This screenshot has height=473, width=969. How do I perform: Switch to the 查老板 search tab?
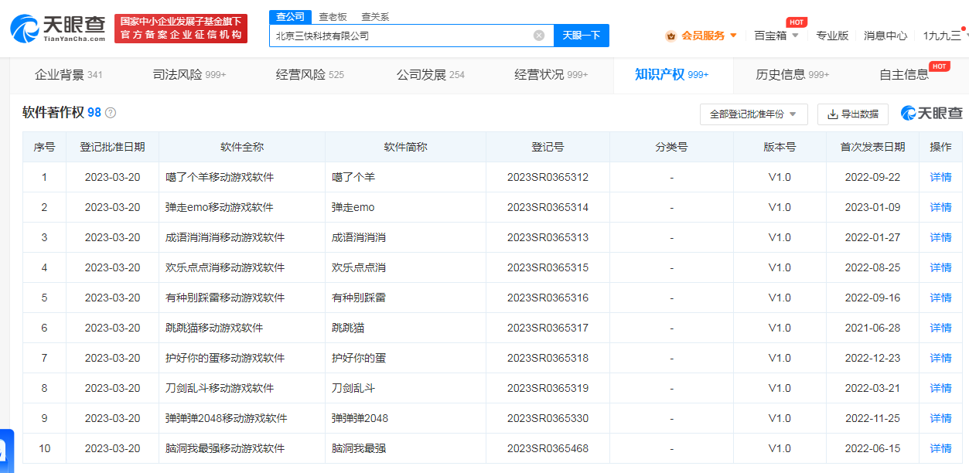coord(333,17)
